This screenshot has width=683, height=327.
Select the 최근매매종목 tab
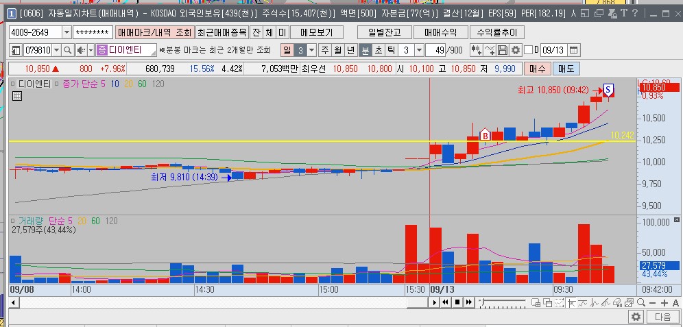(x=222, y=32)
